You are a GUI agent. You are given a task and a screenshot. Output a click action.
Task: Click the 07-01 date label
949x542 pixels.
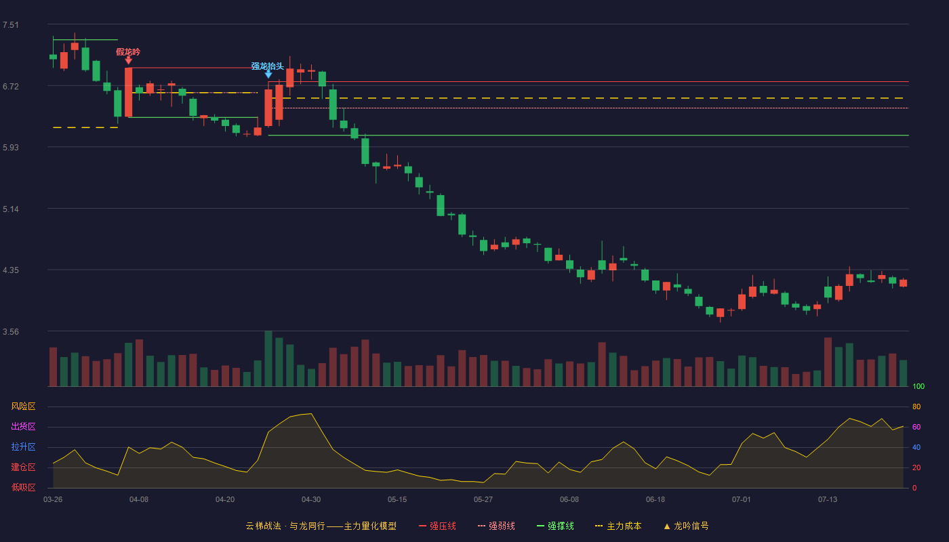pyautogui.click(x=742, y=499)
